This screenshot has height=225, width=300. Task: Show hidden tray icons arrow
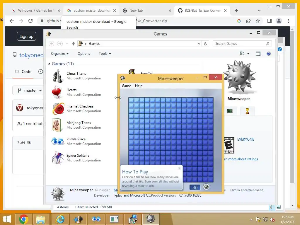(x=251, y=219)
